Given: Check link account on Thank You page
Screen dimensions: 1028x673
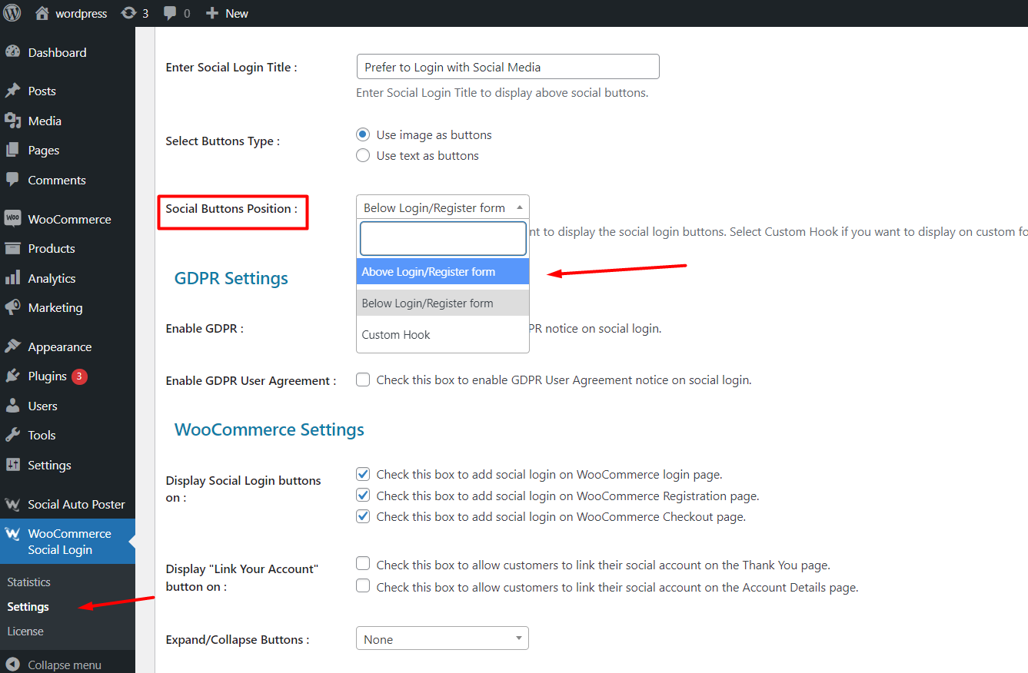Looking at the screenshot, I should coord(363,565).
